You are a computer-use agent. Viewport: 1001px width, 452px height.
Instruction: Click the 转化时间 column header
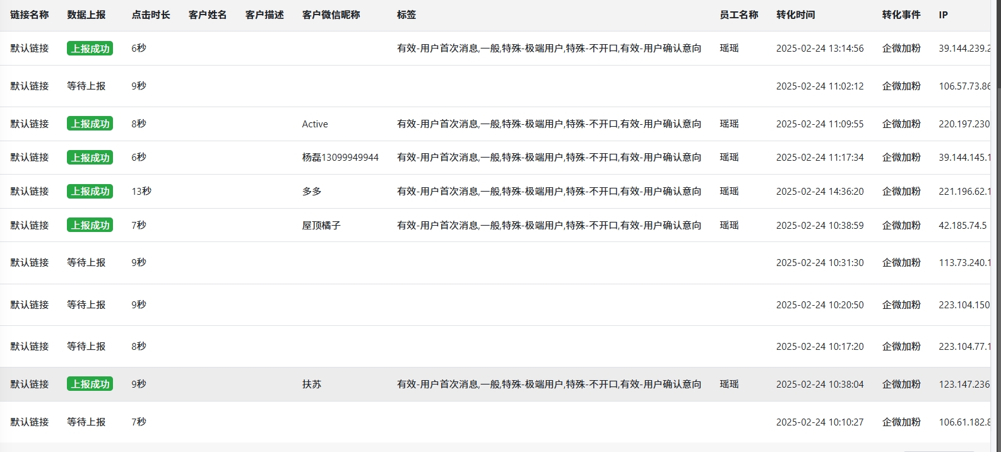tap(795, 14)
